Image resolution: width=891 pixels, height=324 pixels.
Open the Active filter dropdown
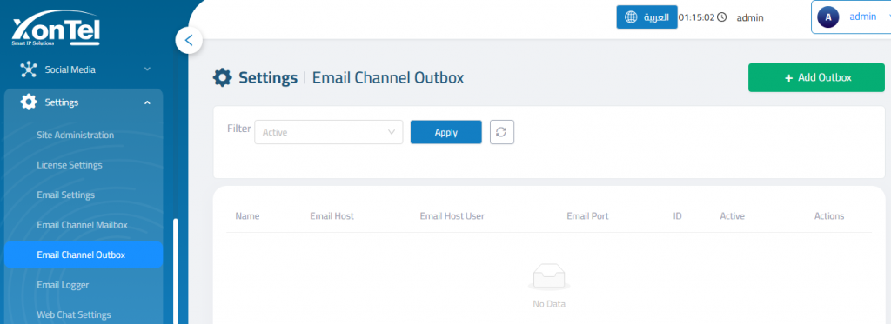point(328,132)
